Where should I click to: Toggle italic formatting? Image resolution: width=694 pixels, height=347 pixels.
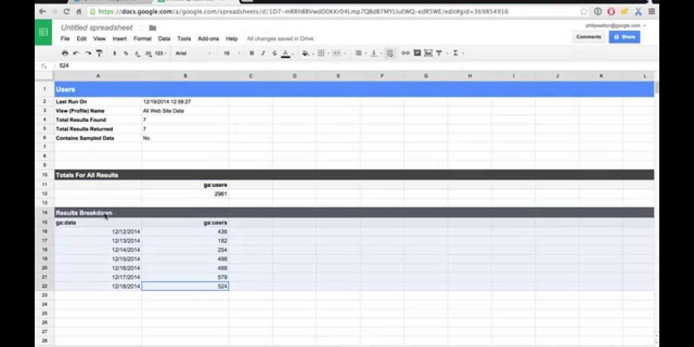pos(263,53)
